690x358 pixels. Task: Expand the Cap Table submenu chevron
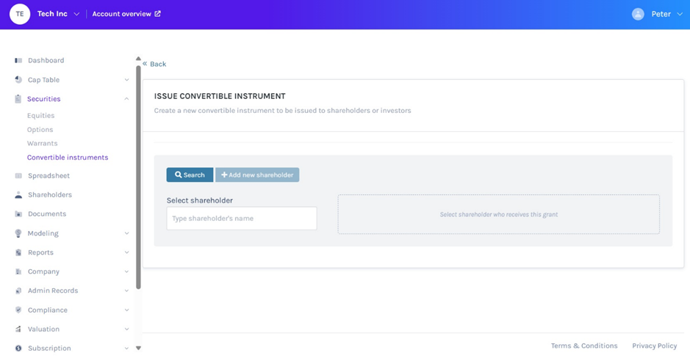126,80
